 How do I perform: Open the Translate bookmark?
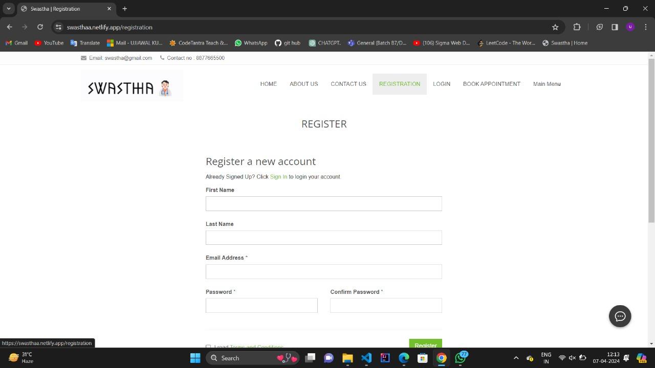[85, 43]
